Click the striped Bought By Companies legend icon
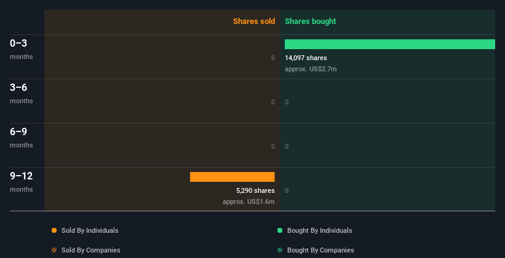 coord(280,250)
